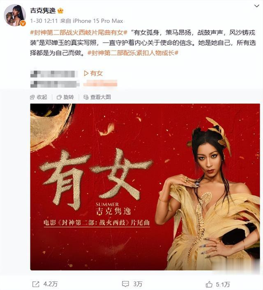Click the magnify icon beside 查看大图
The height and width of the screenshot is (290, 263).
(86, 97)
